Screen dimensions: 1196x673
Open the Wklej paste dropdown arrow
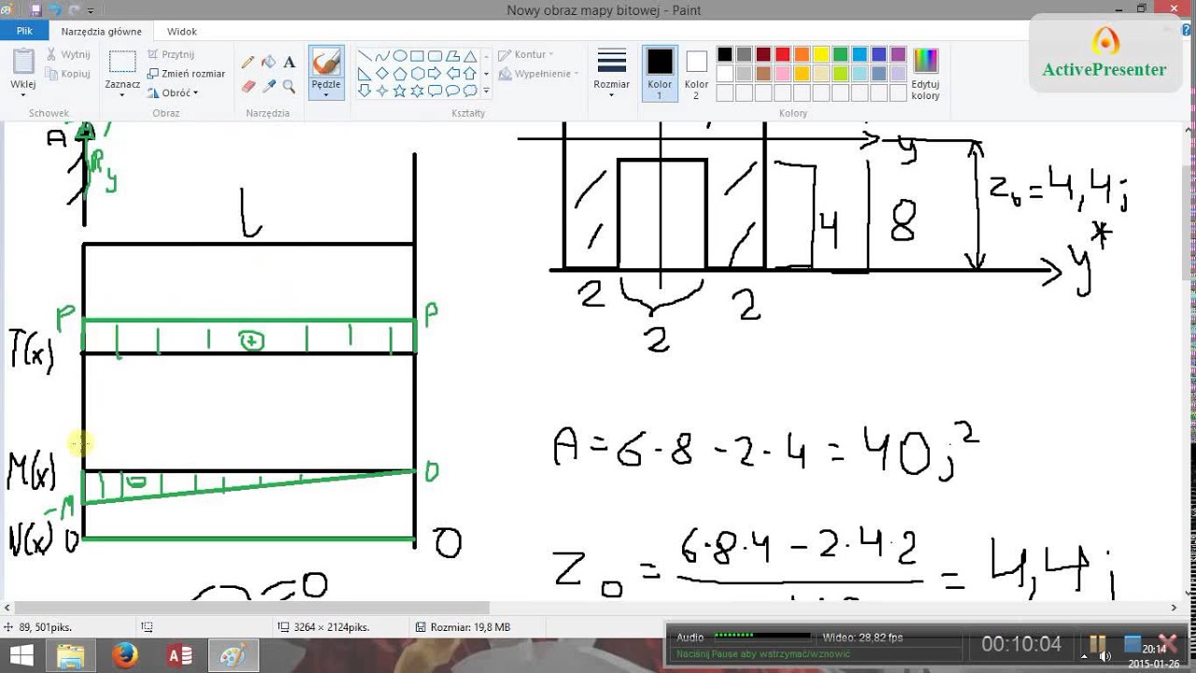click(x=23, y=93)
